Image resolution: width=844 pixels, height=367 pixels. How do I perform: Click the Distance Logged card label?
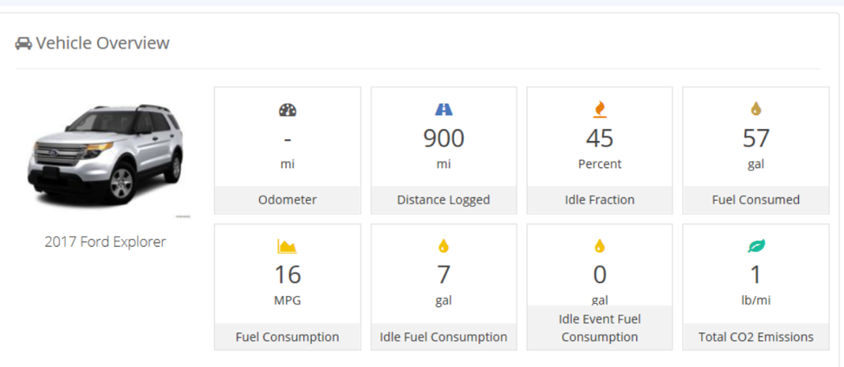click(444, 200)
